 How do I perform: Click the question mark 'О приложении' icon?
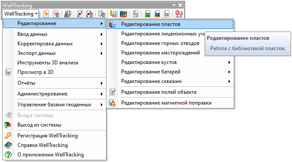(8, 155)
